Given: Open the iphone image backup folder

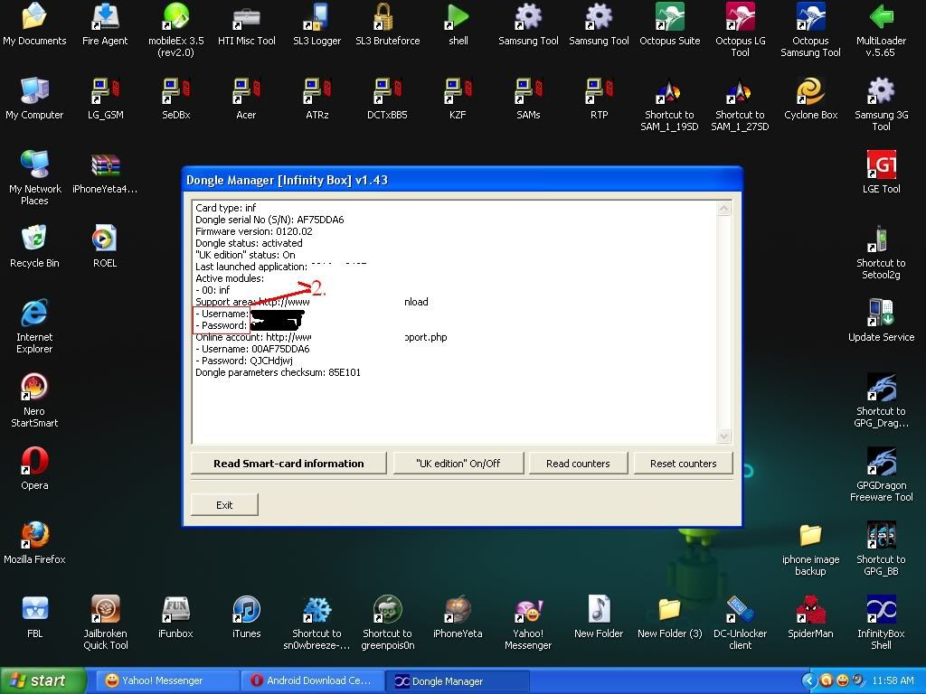Looking at the screenshot, I should [x=810, y=549].
